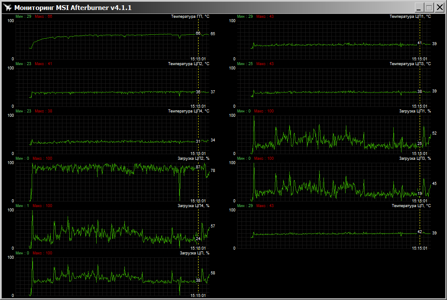
Task: Click the MSI Afterburner icon in title bar
Action: [x=8, y=7]
